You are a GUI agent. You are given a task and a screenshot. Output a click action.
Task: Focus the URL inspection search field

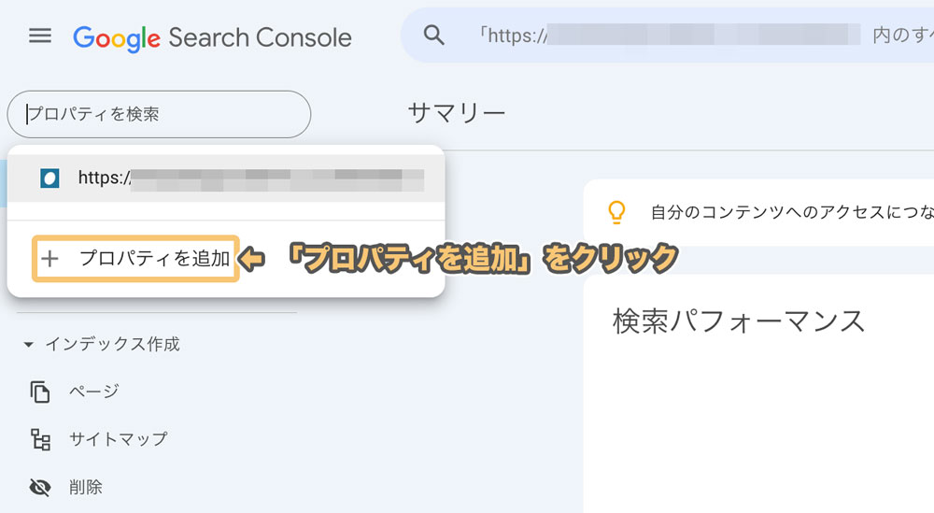[x=667, y=36]
